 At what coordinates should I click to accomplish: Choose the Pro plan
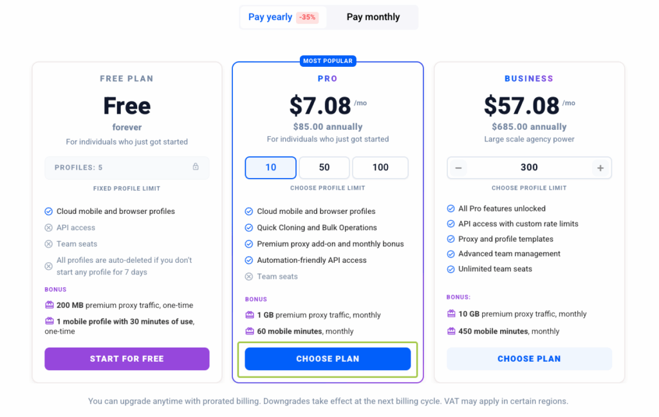(x=328, y=359)
